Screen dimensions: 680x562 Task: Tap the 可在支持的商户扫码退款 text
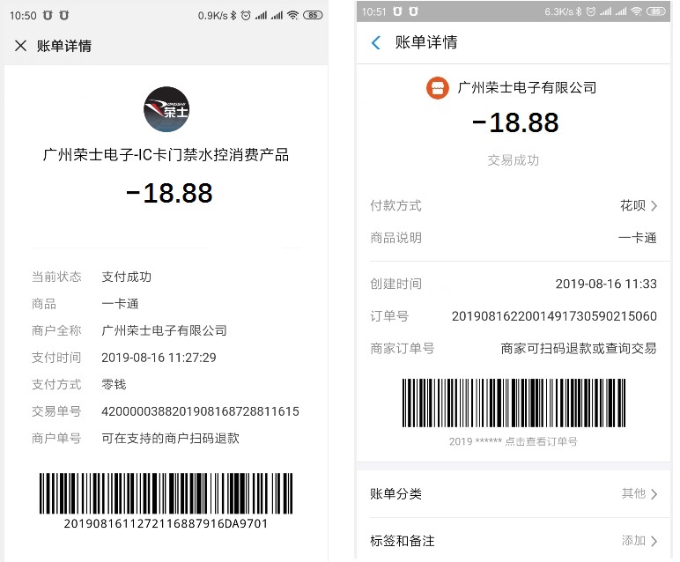pos(170,439)
